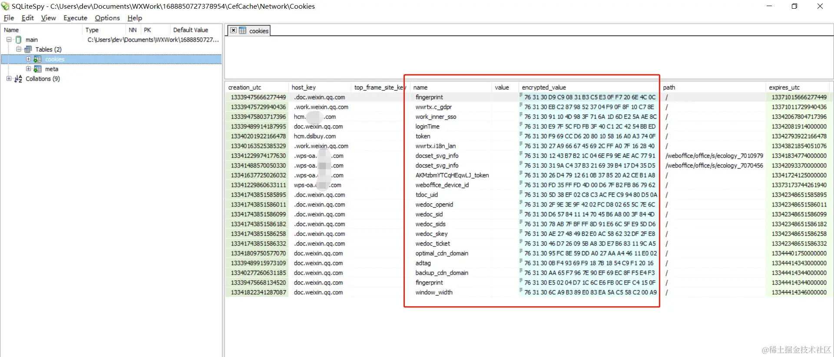Sort by the host_key column header

[x=320, y=87]
